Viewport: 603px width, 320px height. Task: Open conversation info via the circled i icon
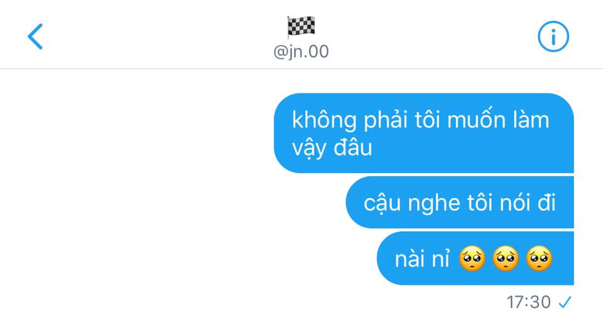tap(553, 36)
